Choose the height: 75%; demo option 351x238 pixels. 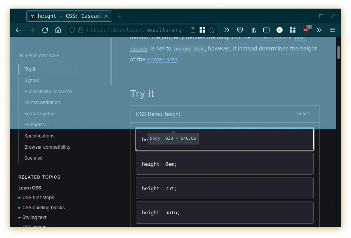pos(225,188)
